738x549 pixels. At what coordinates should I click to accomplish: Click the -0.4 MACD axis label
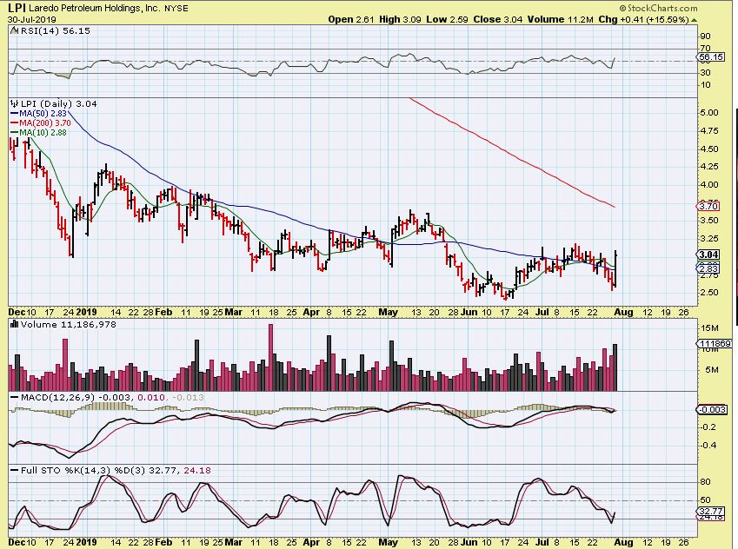[x=708, y=445]
